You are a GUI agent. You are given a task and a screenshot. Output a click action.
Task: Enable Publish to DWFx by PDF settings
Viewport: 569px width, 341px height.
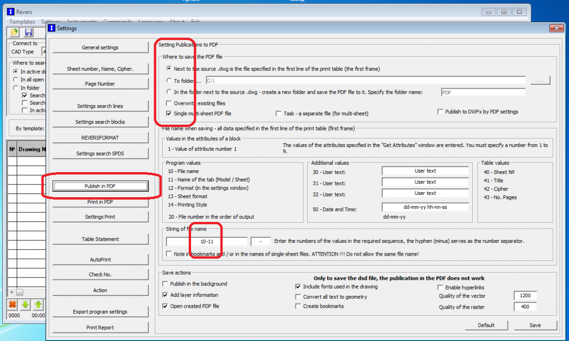coord(441,112)
